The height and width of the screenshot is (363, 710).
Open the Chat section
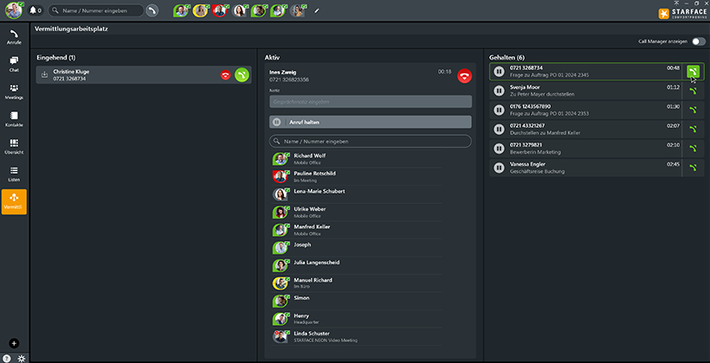click(x=14, y=64)
